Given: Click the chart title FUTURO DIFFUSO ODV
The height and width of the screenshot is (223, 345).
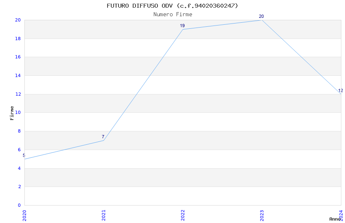Looking at the screenshot, I should coord(172,6).
